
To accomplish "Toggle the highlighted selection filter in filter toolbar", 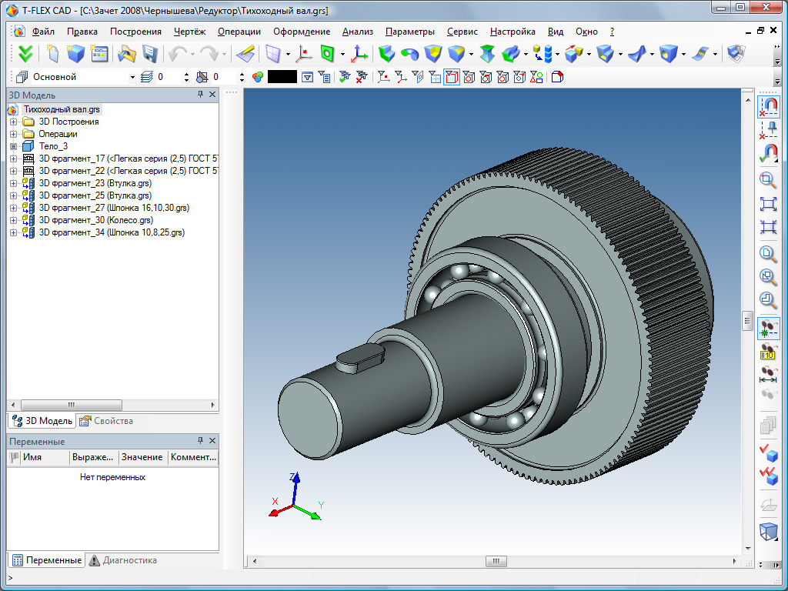I will point(451,77).
